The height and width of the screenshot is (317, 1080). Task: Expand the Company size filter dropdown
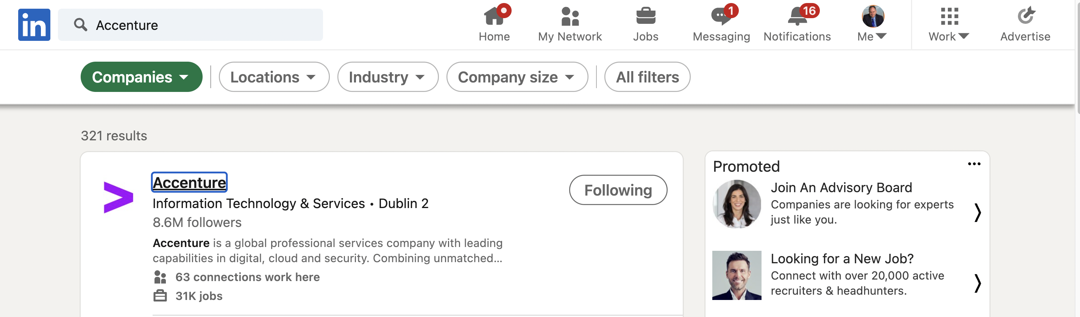pos(517,77)
